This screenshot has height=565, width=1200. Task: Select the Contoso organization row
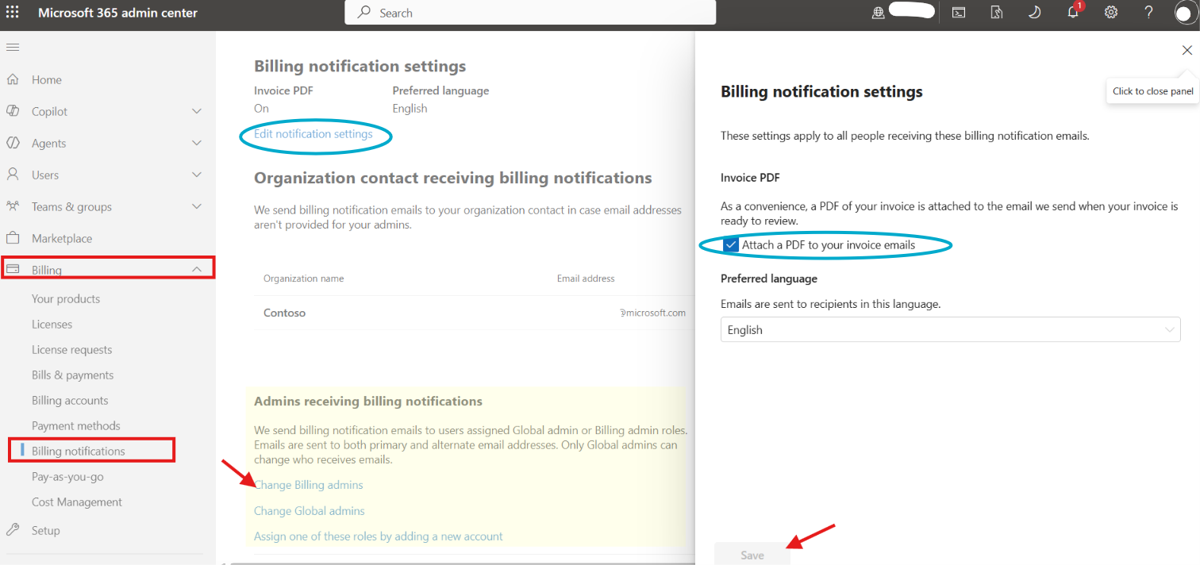[x=475, y=313]
